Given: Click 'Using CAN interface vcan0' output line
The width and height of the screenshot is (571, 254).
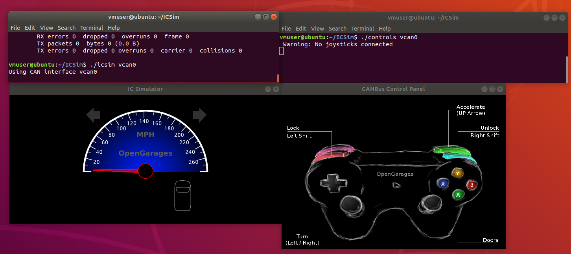Looking at the screenshot, I should pyautogui.click(x=53, y=72).
